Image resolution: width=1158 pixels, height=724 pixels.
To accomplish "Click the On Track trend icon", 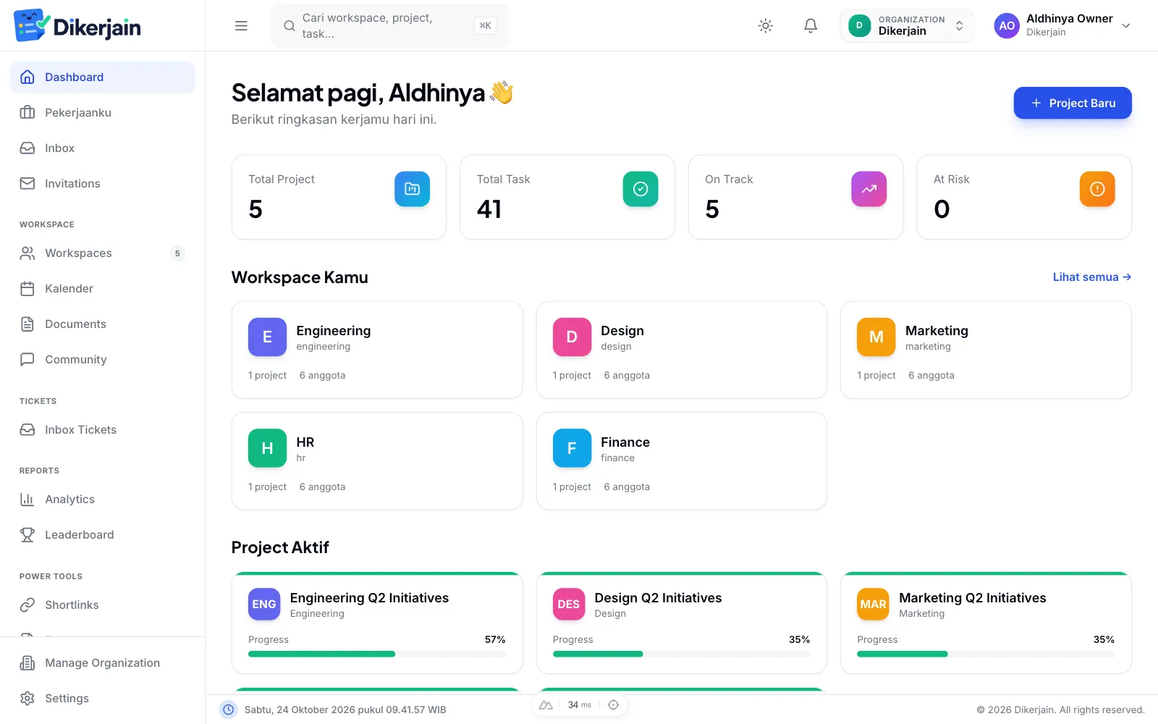I will [868, 189].
